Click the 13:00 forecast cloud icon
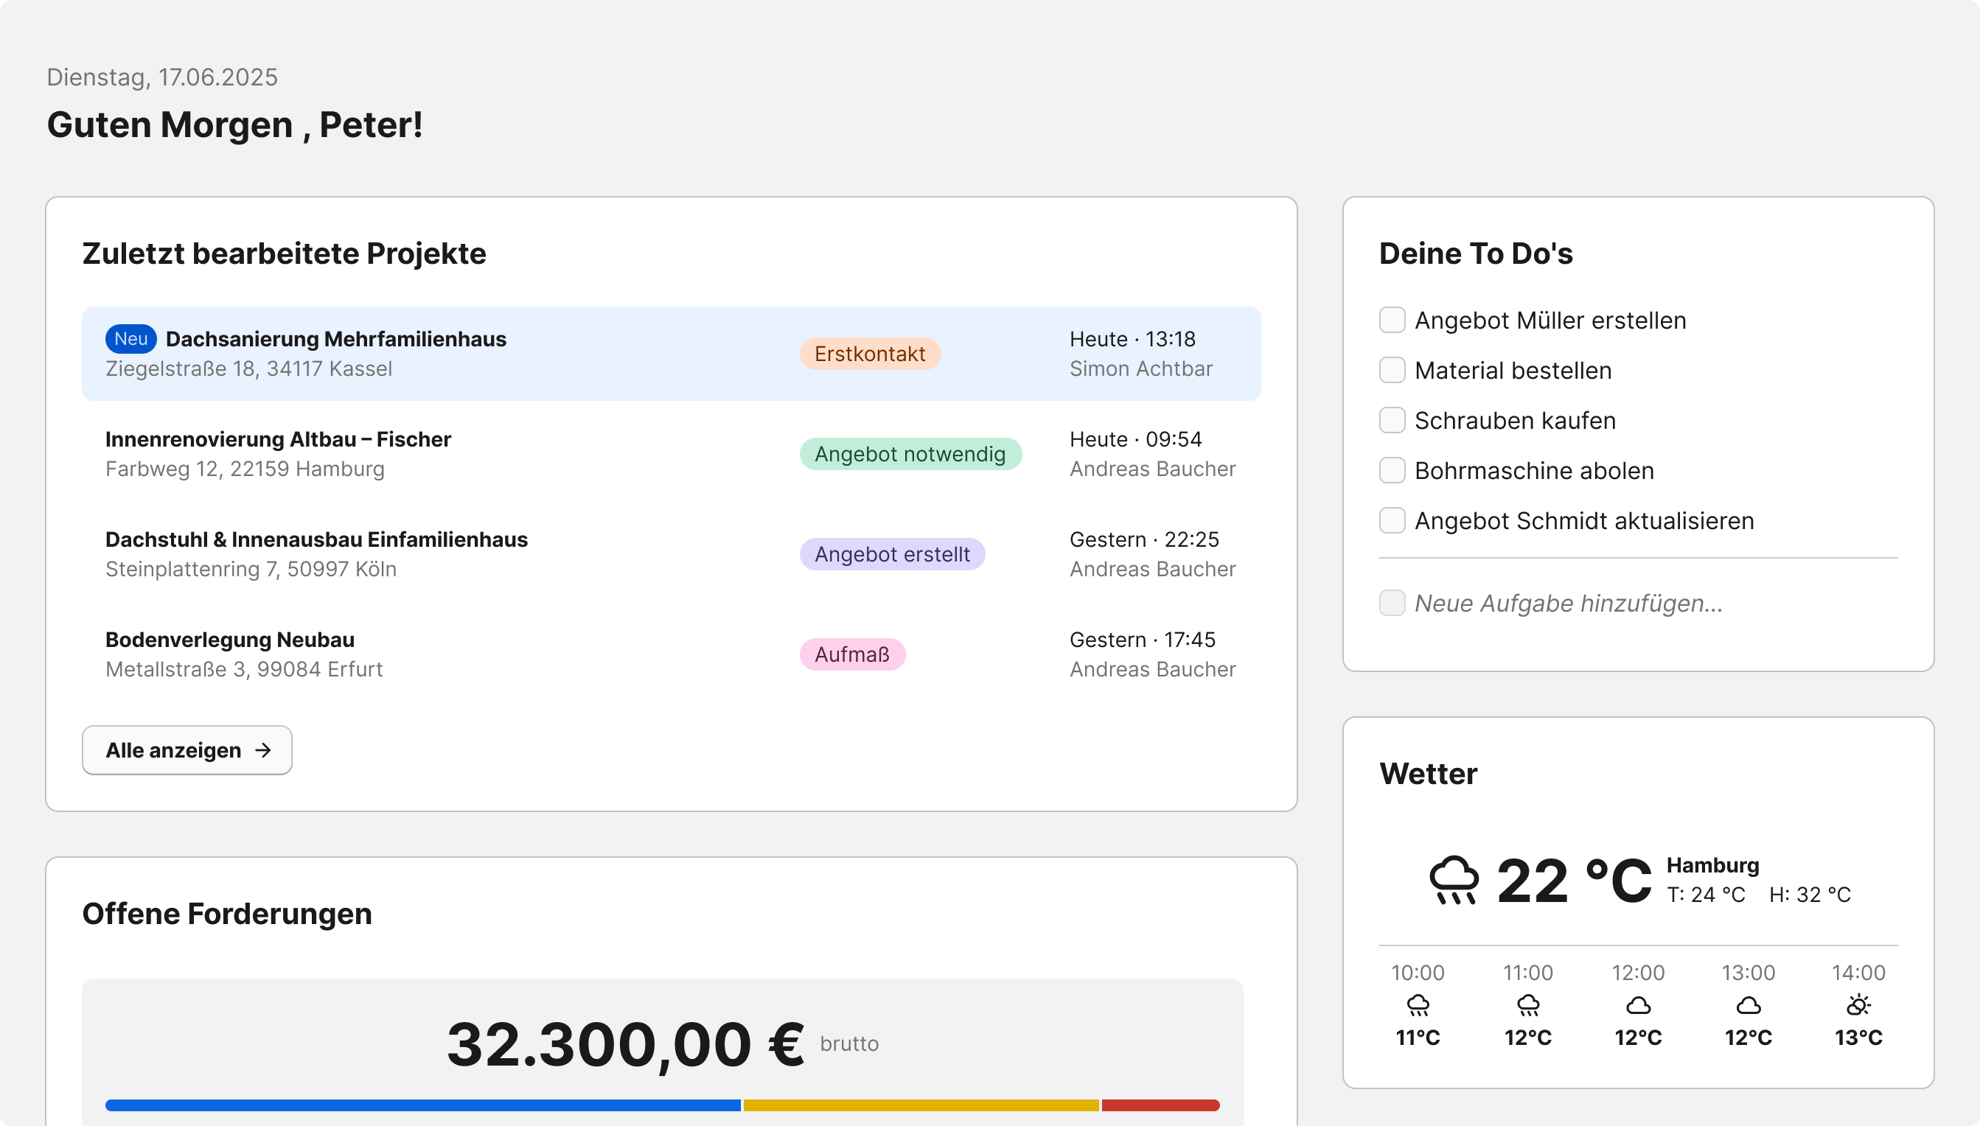Viewport: 1980px width, 1126px height. click(1749, 1005)
